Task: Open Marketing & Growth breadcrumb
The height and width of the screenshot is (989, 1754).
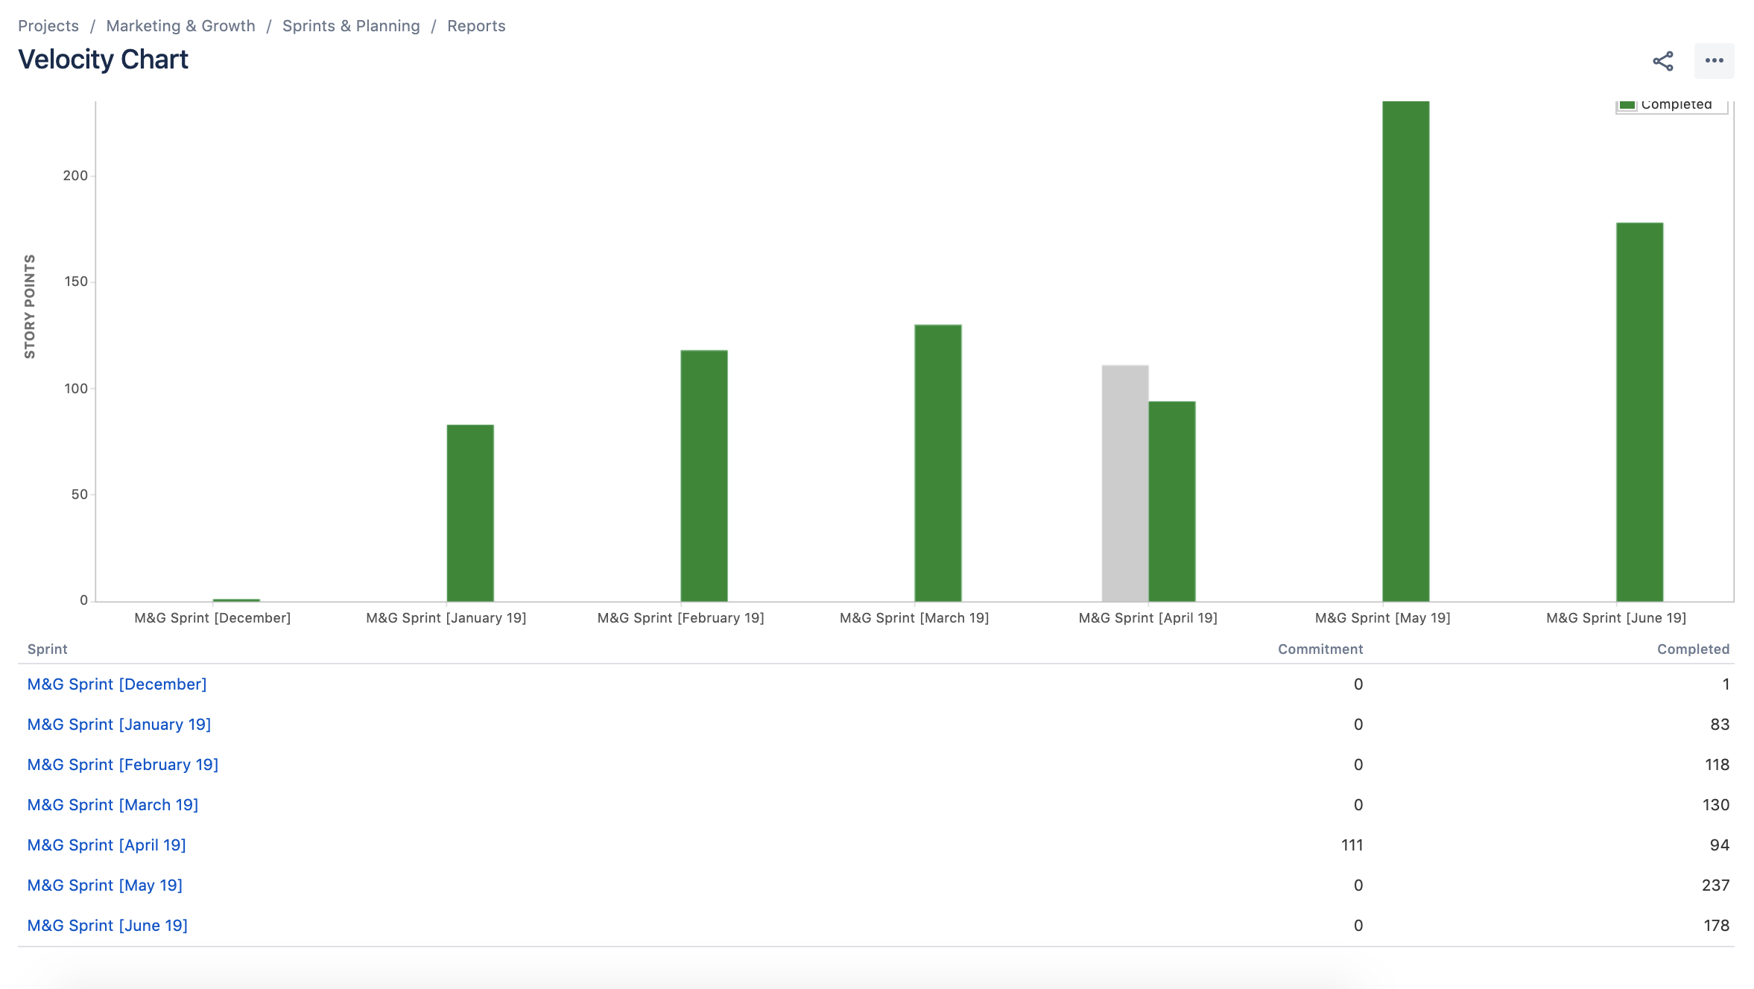Action: [x=180, y=26]
